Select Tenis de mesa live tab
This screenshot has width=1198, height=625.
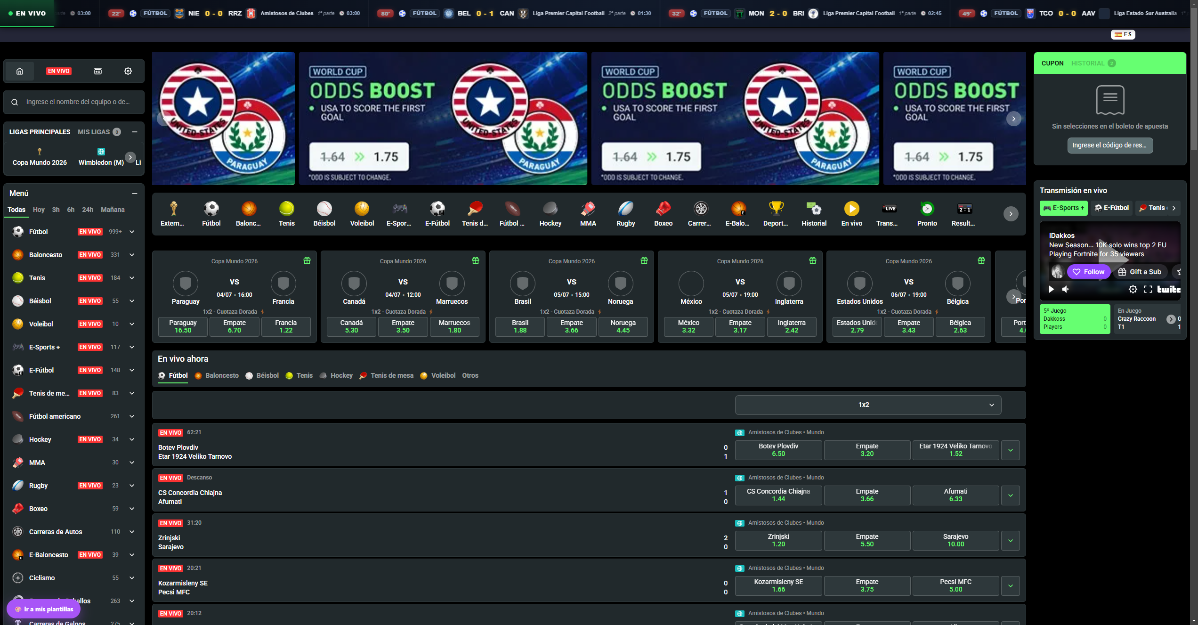[386, 375]
